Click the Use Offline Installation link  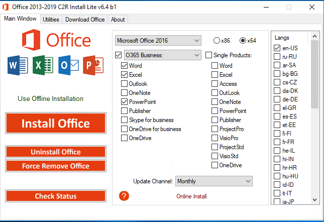(50, 99)
